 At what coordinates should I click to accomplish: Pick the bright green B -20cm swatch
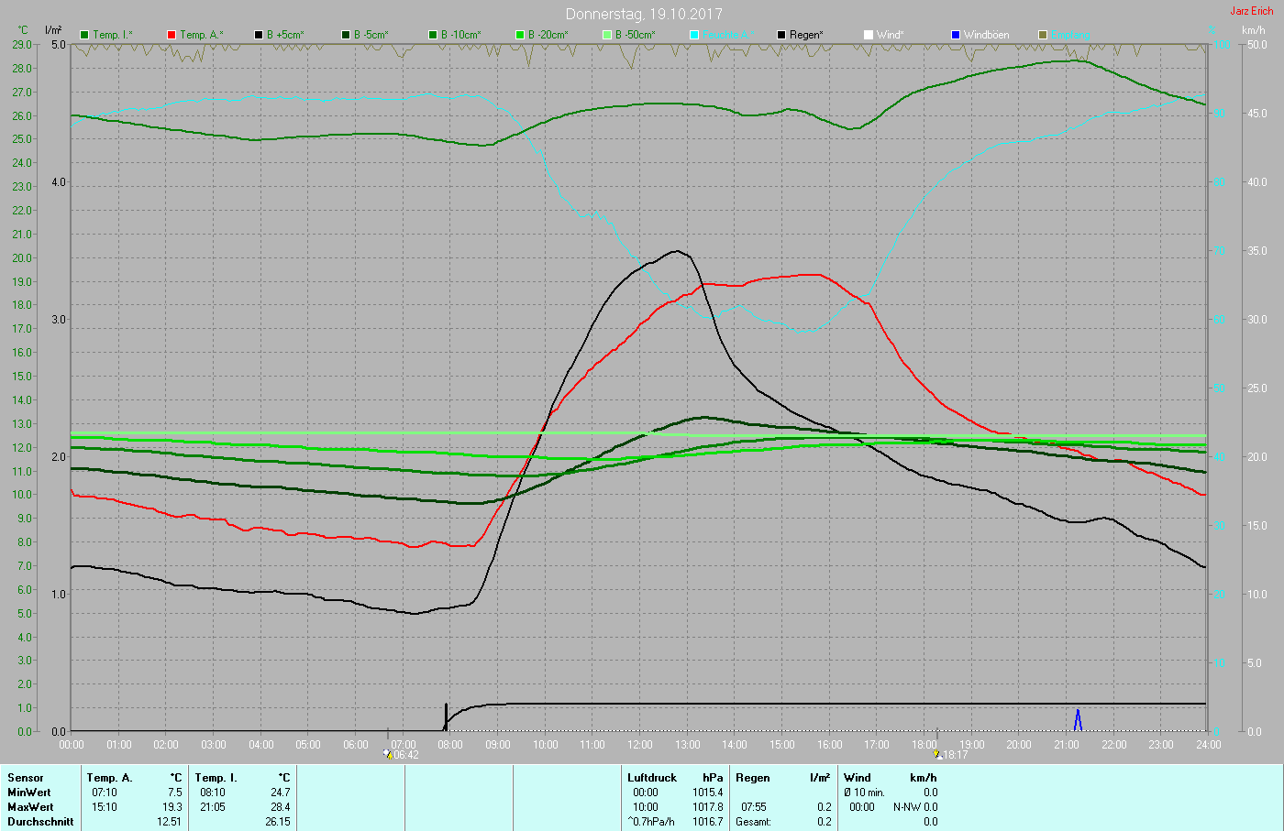click(x=520, y=35)
